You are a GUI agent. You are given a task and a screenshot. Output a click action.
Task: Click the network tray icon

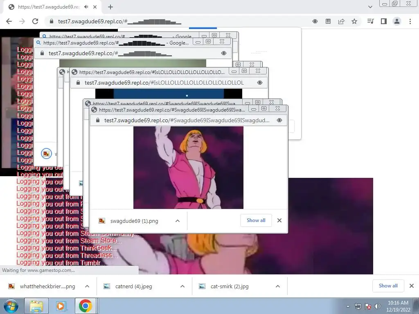(358, 306)
